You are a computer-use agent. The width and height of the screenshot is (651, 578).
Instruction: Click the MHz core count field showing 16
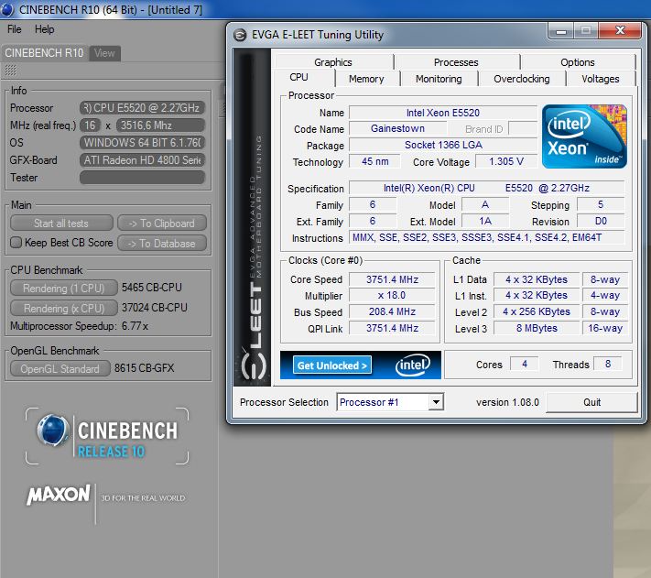pyautogui.click(x=90, y=125)
